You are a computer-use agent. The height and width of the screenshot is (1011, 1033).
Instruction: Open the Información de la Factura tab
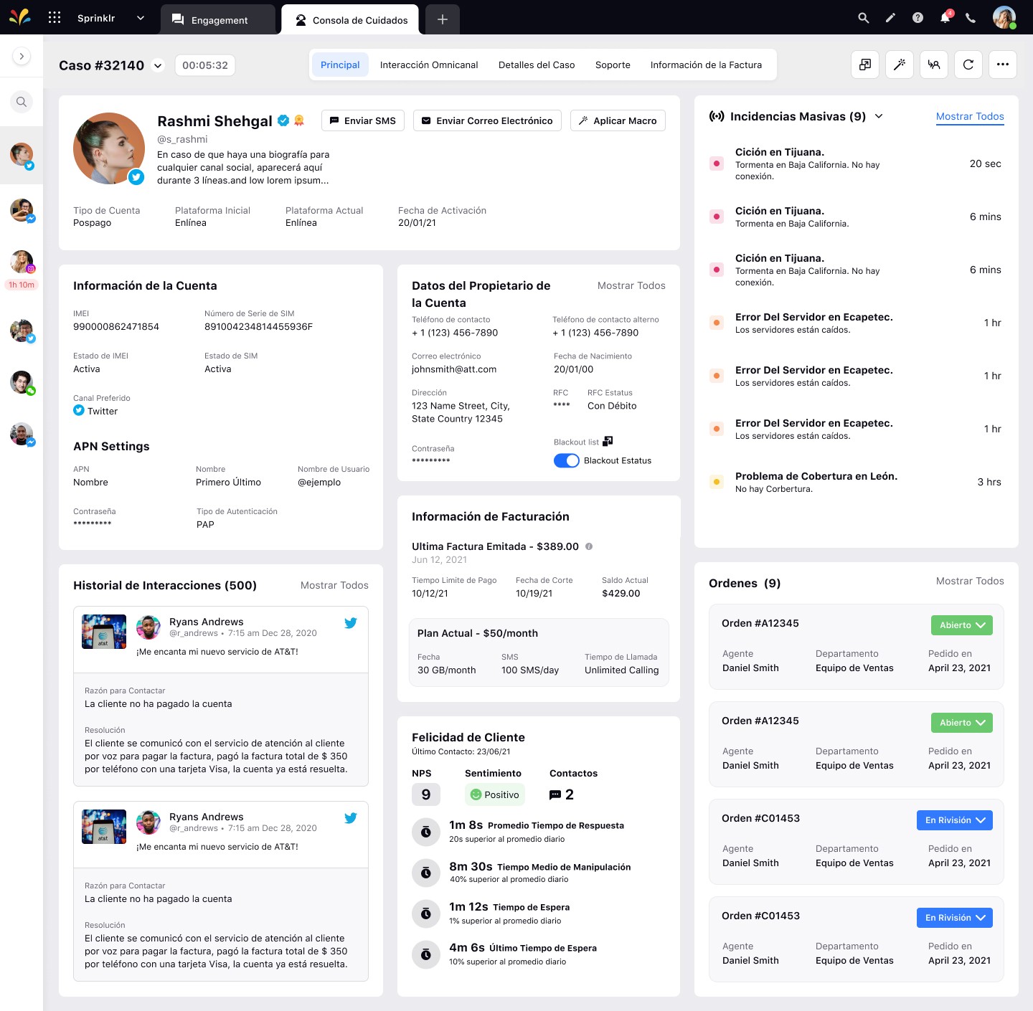pos(706,65)
